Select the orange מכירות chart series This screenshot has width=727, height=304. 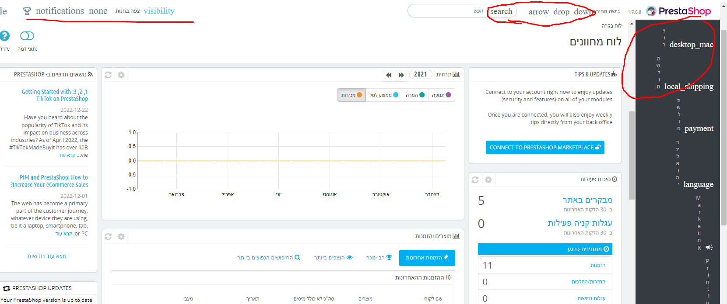(x=351, y=95)
